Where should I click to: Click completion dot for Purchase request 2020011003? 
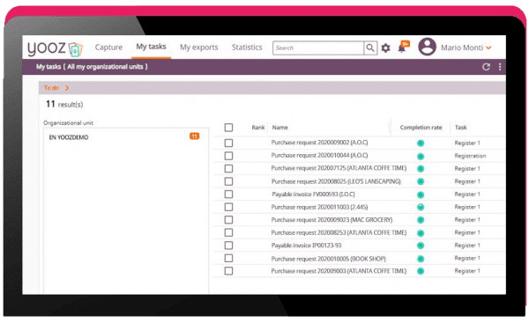click(421, 207)
